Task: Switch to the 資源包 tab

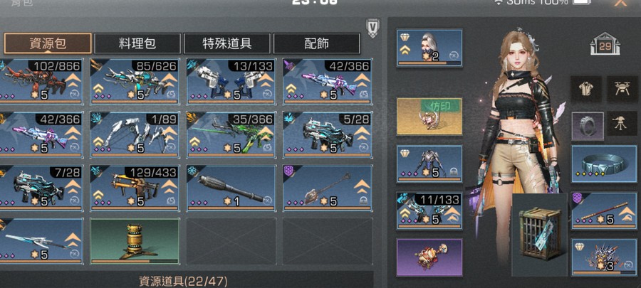Action: click(x=48, y=43)
